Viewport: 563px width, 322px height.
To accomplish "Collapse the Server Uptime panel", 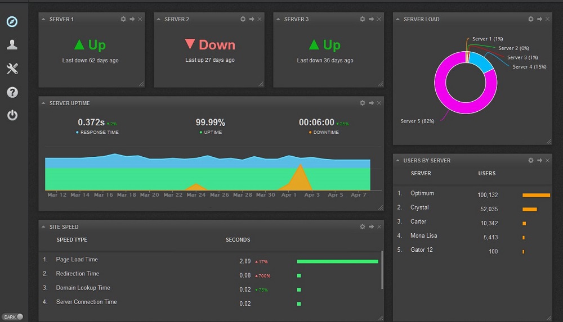I will click(44, 103).
